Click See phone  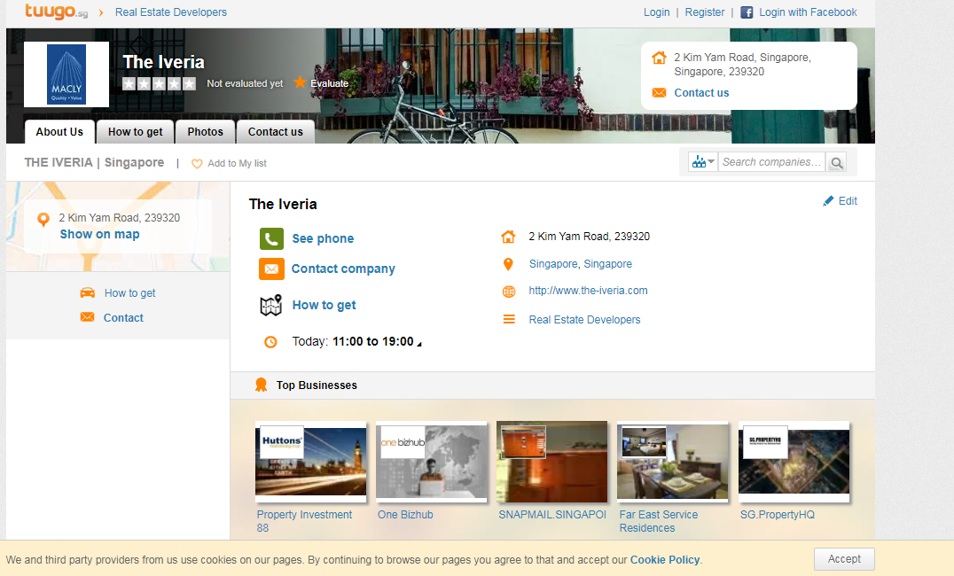[323, 238]
